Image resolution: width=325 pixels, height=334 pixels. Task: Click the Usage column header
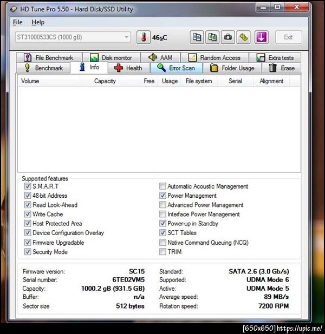(x=170, y=81)
